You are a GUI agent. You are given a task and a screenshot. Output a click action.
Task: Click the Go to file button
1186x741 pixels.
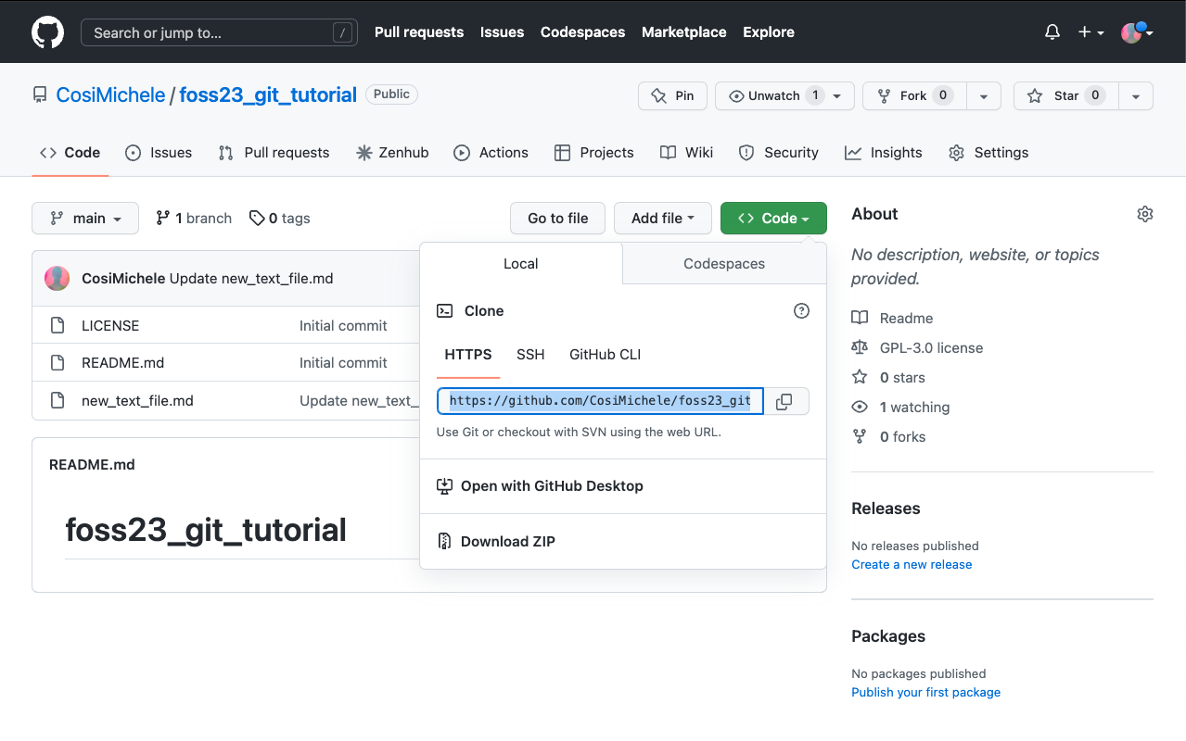click(x=558, y=219)
